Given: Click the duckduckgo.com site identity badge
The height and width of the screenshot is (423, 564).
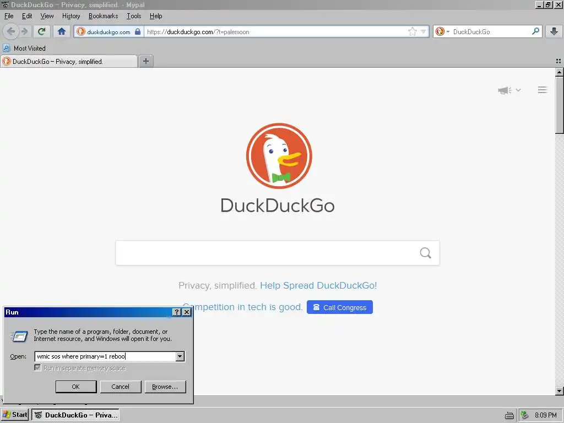Looking at the screenshot, I should [109, 31].
